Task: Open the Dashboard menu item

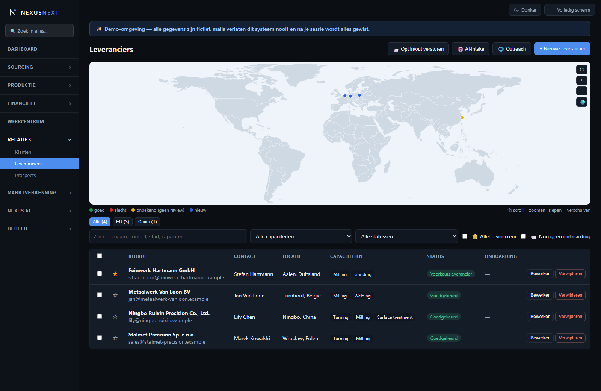Action: (39, 49)
